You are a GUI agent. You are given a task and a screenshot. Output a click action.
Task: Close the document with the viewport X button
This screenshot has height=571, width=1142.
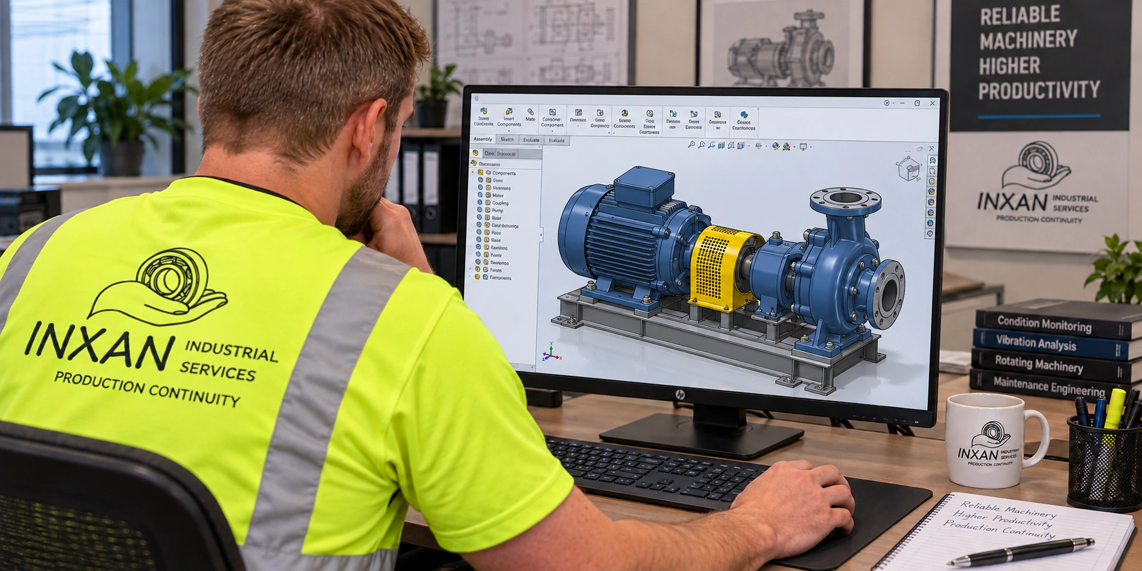(931, 149)
